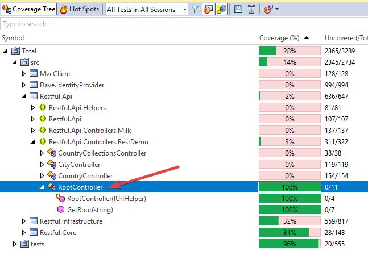Click the Restful.Api.Controllers.RestDemo namespace icon

[x=43, y=141]
